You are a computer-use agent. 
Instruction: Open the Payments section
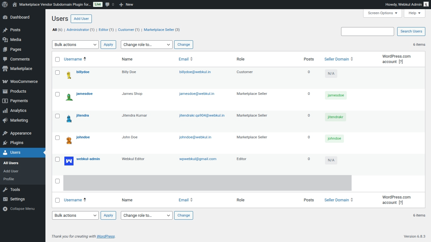(5, 101)
